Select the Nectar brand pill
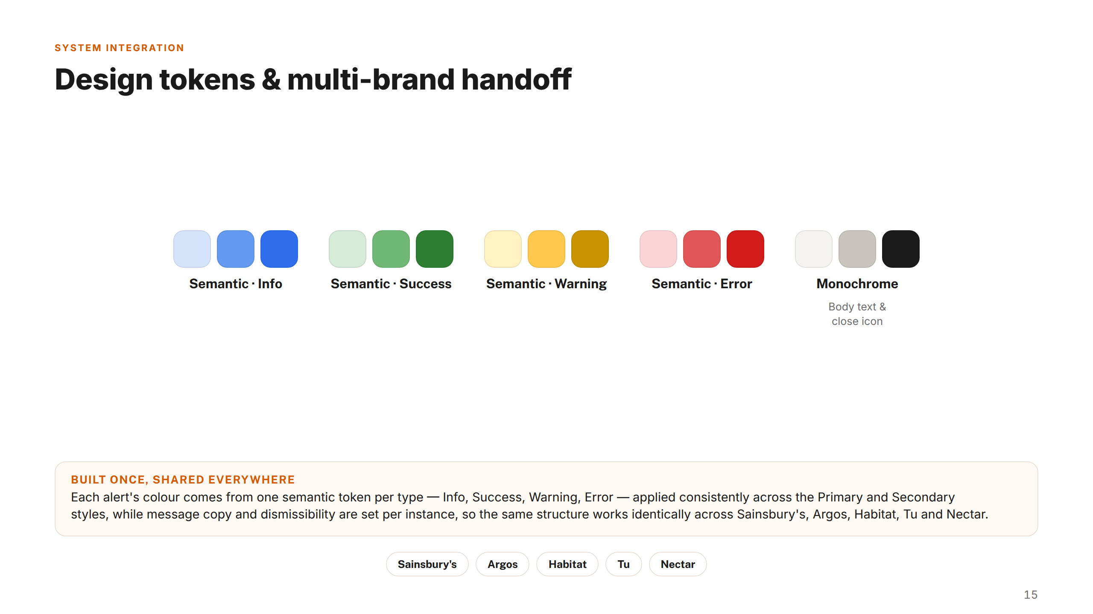 pos(678,564)
